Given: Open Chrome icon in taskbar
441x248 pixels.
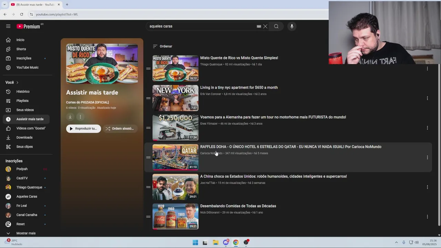Looking at the screenshot, I should point(236,242).
